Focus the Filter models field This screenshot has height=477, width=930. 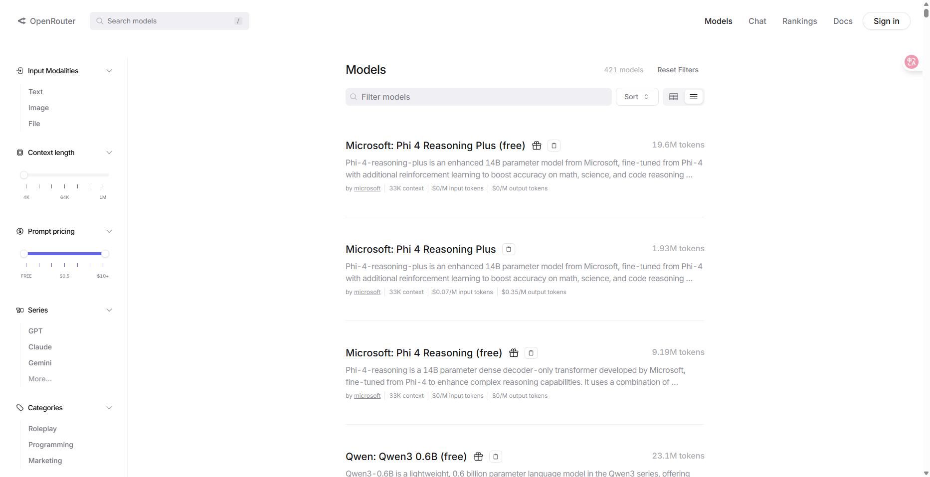pyautogui.click(x=479, y=97)
